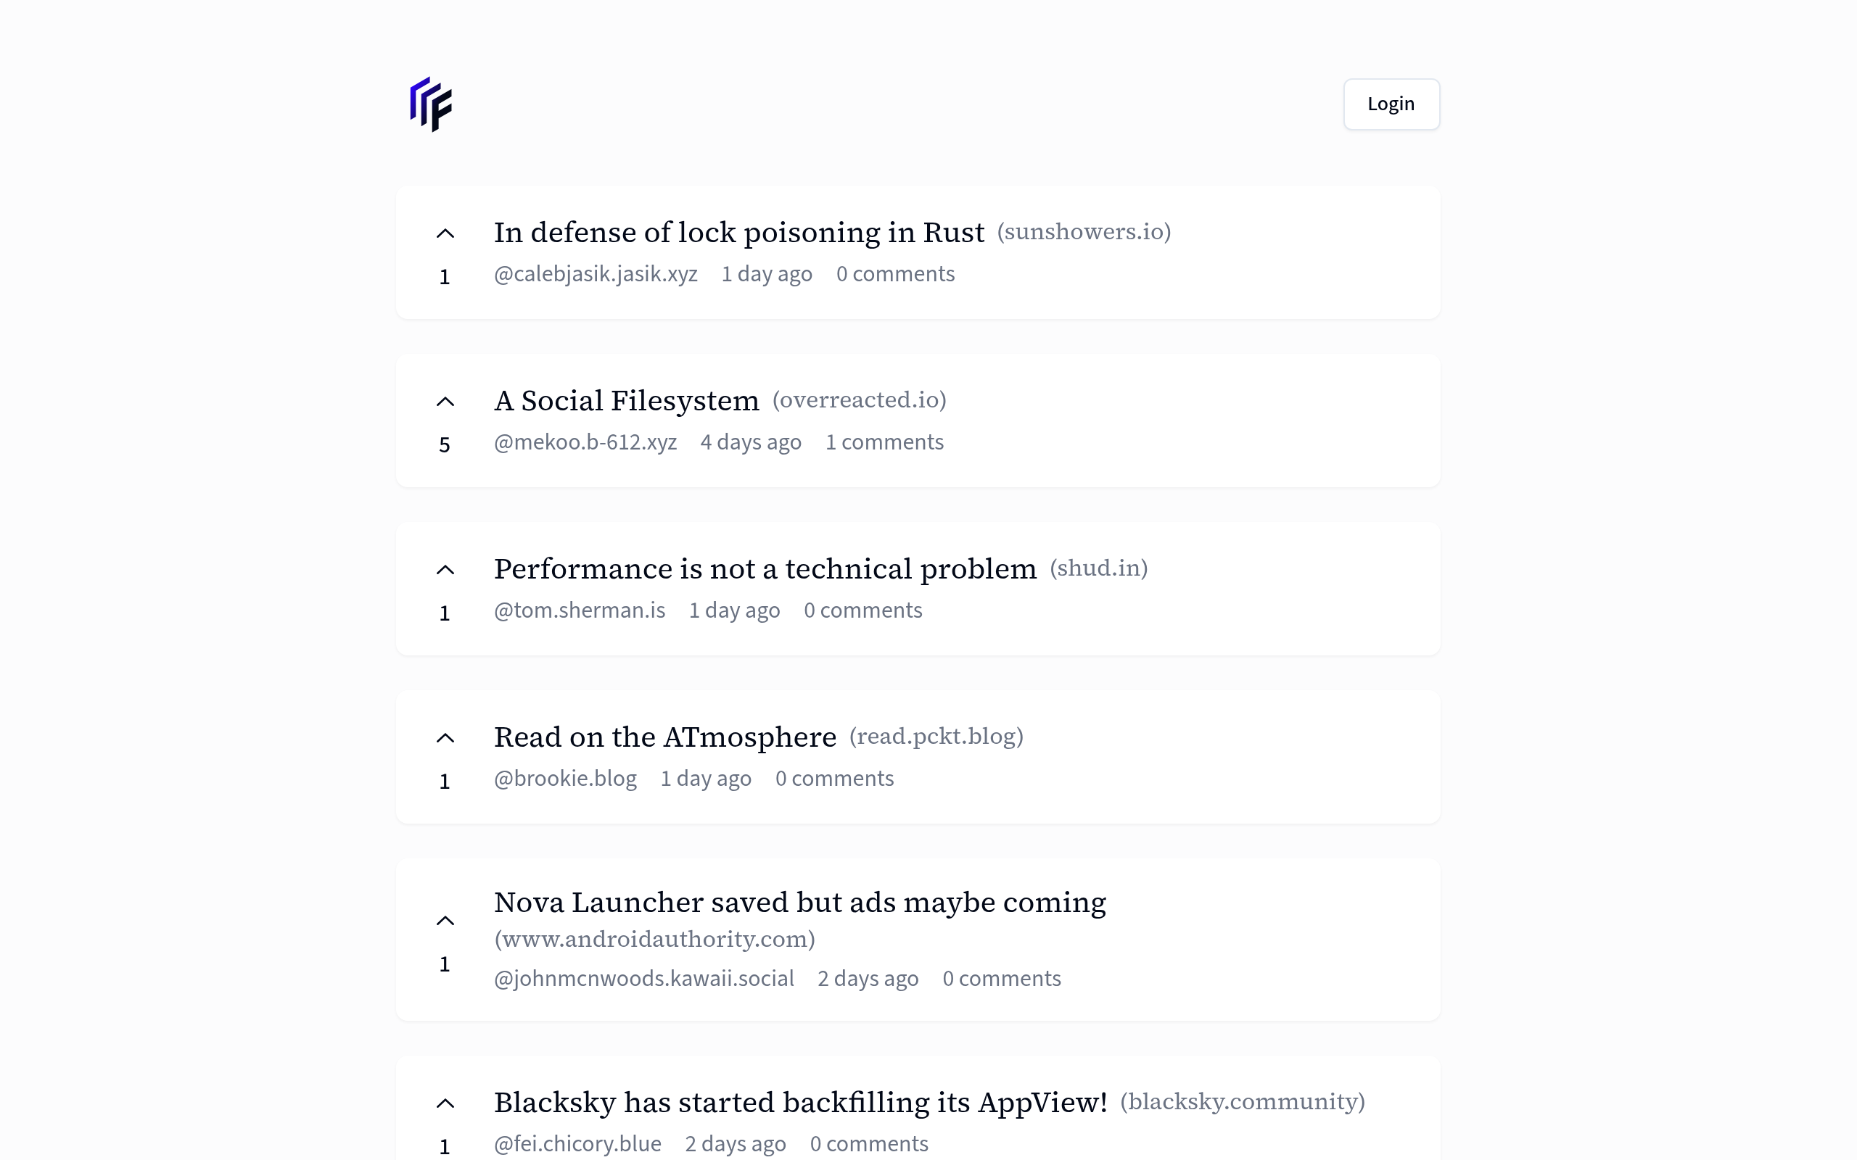Visit the read.pckt.blog domain link
The image size is (1857, 1160).
tap(936, 736)
